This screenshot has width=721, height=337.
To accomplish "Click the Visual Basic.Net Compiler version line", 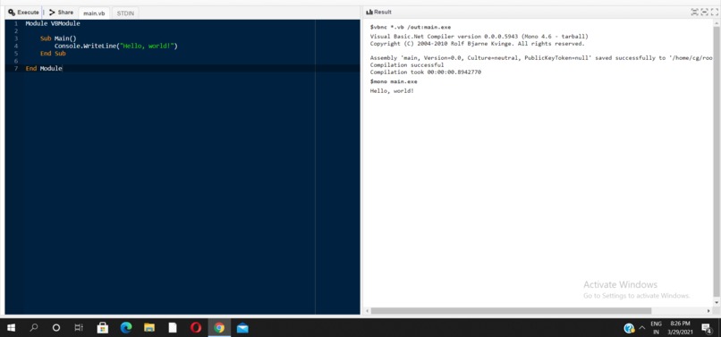I will pyautogui.click(x=479, y=37).
